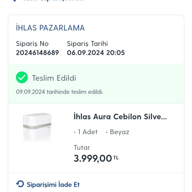The width and height of the screenshot is (192, 192).
Task: Click the Sipariş Tarihi label
Action: point(87,44)
